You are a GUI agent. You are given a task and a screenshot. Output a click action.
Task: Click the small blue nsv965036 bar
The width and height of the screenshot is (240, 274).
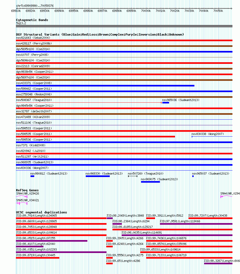[166, 103]
